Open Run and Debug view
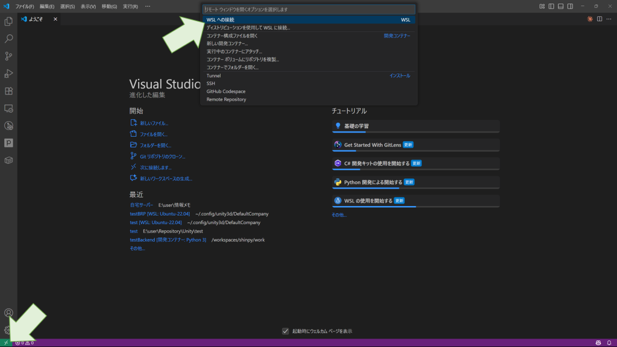The height and width of the screenshot is (347, 617). point(8,73)
